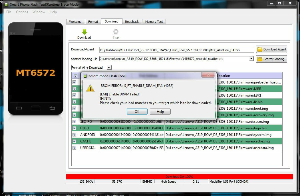The image size is (300, 196).
Task: Open the Window menu
Action: pos(39,12)
